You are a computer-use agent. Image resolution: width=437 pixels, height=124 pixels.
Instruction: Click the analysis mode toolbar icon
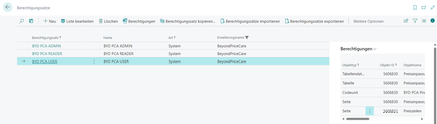point(31,21)
